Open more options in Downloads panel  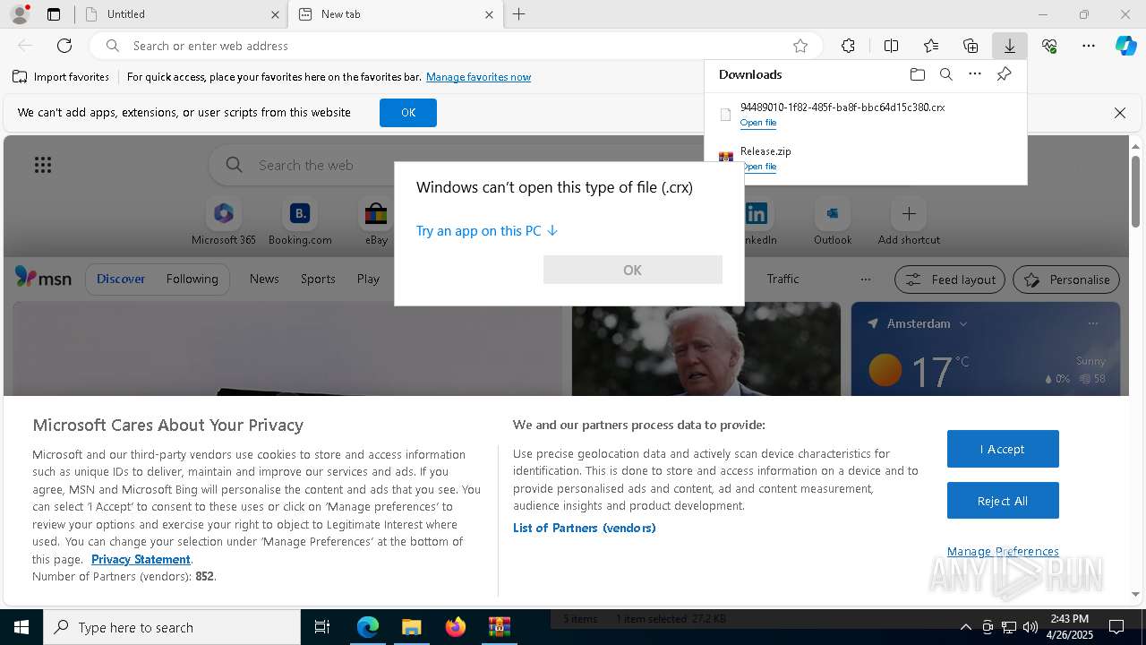975,74
